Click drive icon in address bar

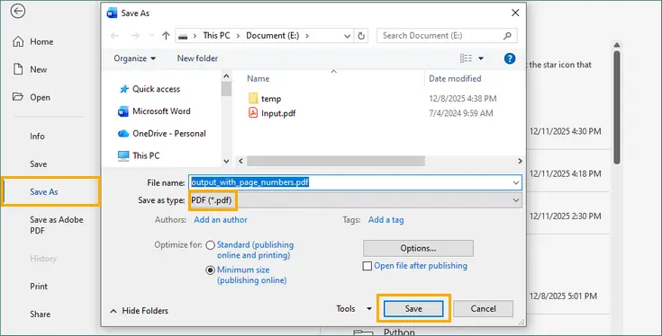coord(182,36)
